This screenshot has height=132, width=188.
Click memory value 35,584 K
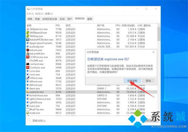(131, 36)
